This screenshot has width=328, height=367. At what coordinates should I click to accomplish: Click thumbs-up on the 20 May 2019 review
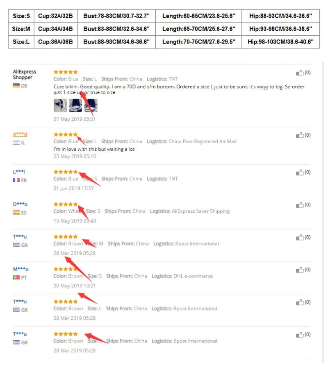click(x=300, y=270)
